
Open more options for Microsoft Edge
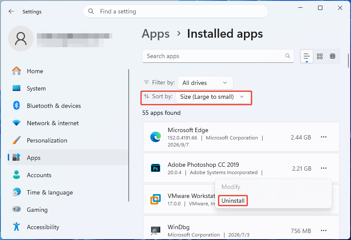324,137
